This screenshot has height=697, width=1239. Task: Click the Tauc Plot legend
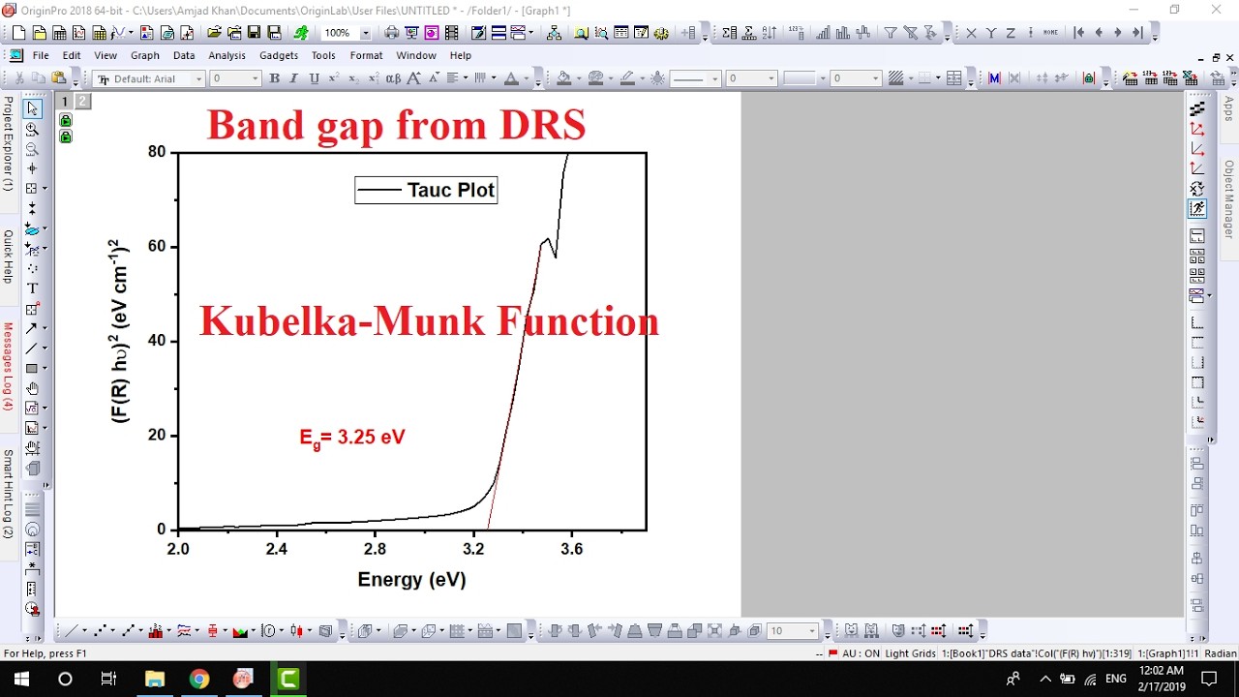tap(426, 190)
